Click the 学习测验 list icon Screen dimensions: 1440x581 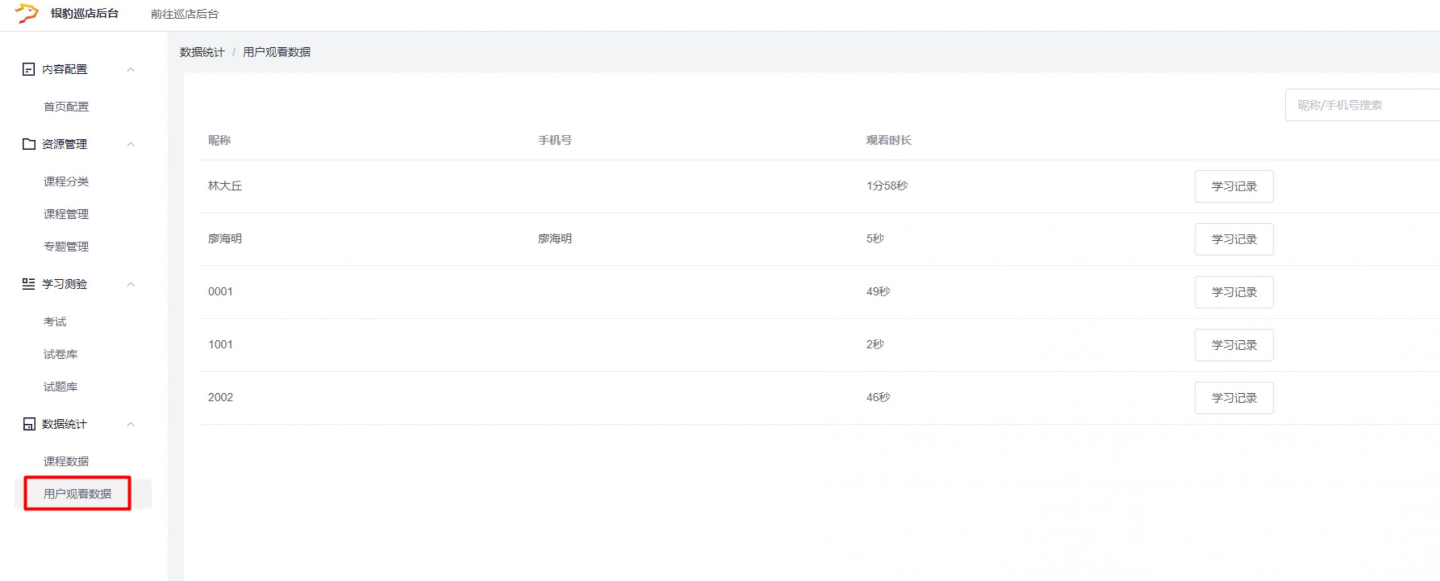point(28,284)
